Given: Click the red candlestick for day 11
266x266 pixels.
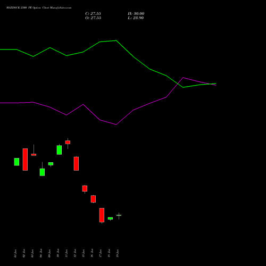Looking at the screenshot, I should coord(68,142).
